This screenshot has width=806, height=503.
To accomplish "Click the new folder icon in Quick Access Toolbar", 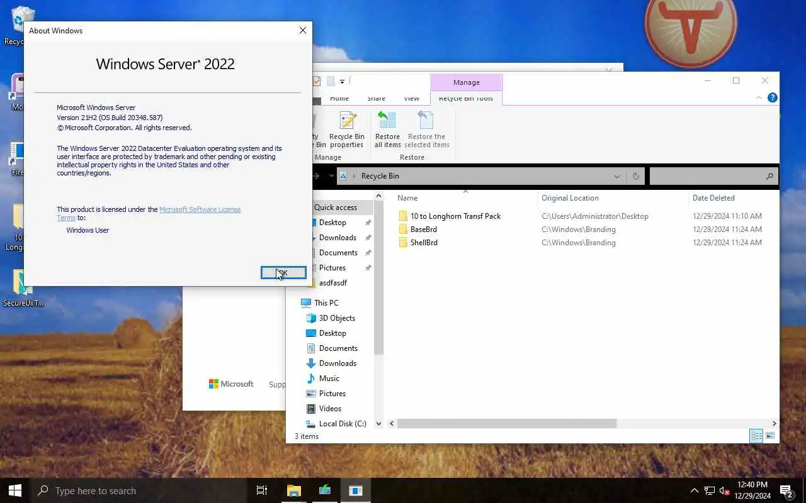I will (331, 81).
